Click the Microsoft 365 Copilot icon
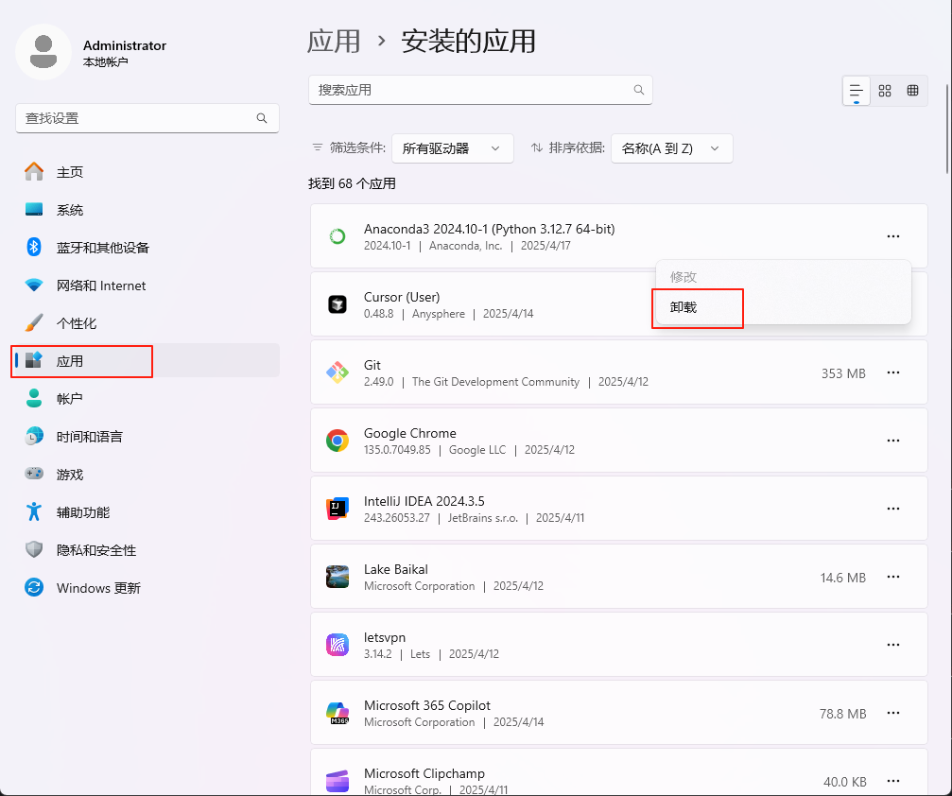The height and width of the screenshot is (796, 952). 337,713
